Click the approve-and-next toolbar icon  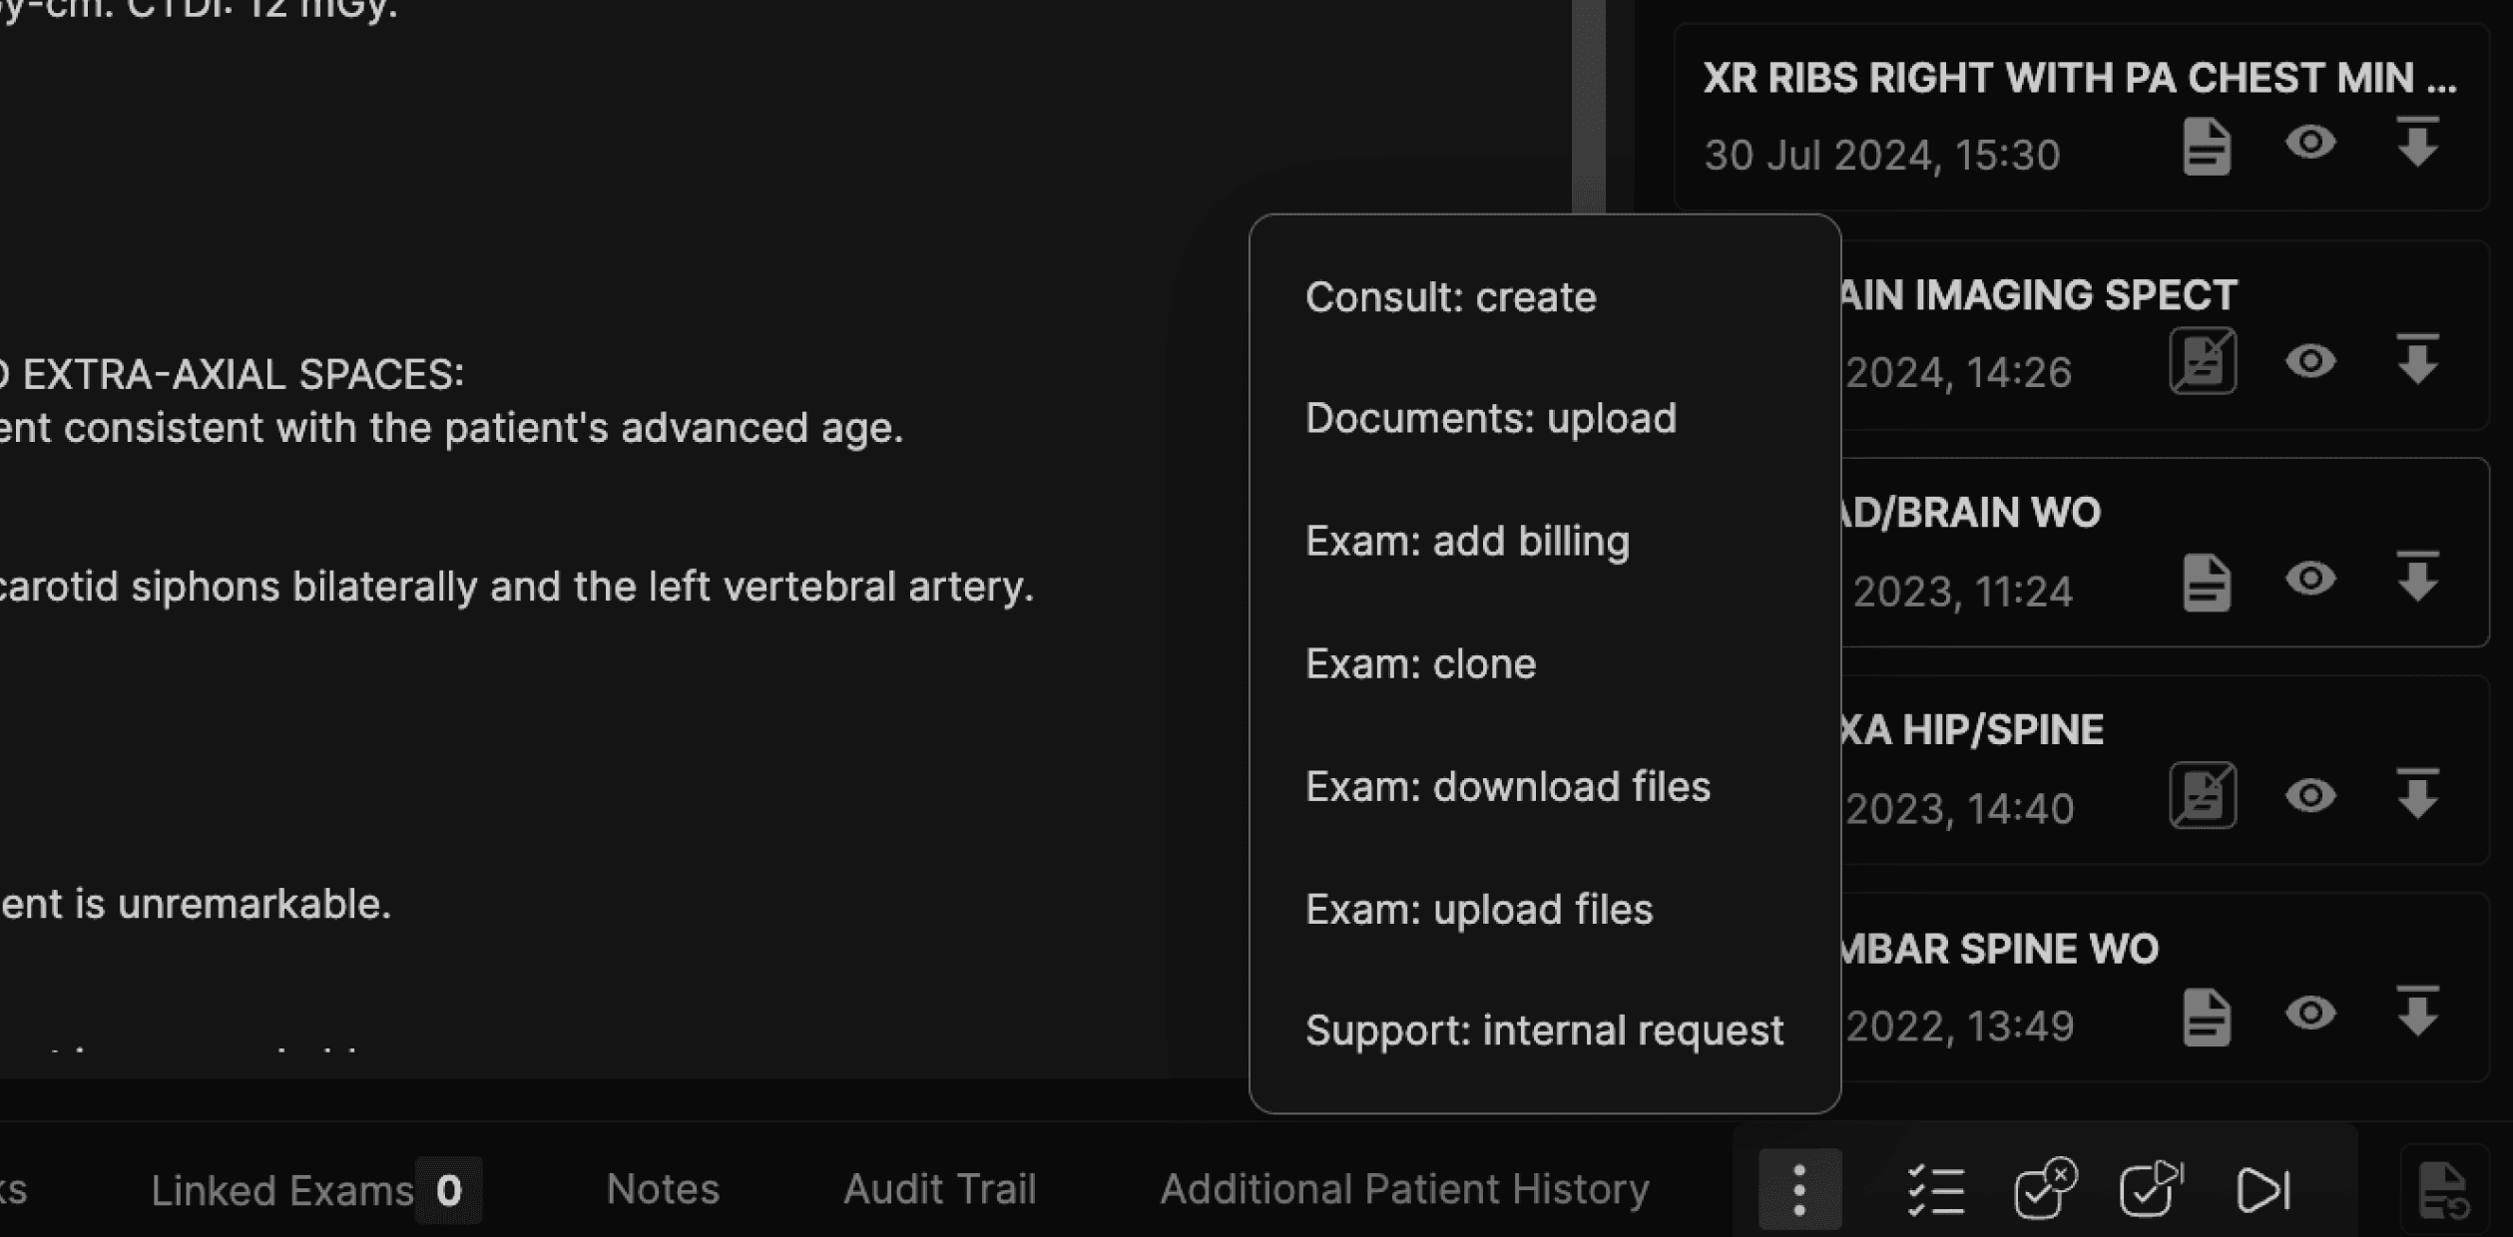pyautogui.click(x=2152, y=1189)
